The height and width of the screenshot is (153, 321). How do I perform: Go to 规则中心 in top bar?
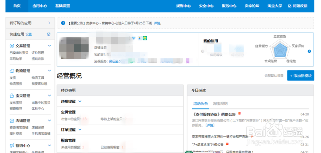(x=183, y=6)
